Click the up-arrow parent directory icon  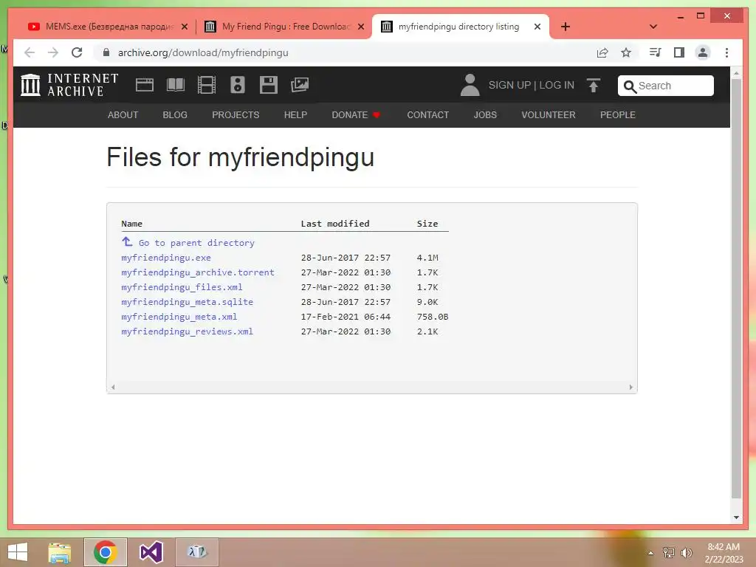coord(127,241)
